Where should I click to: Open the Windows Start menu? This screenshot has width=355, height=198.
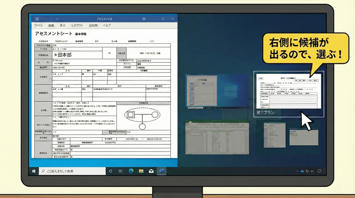(x=34, y=171)
